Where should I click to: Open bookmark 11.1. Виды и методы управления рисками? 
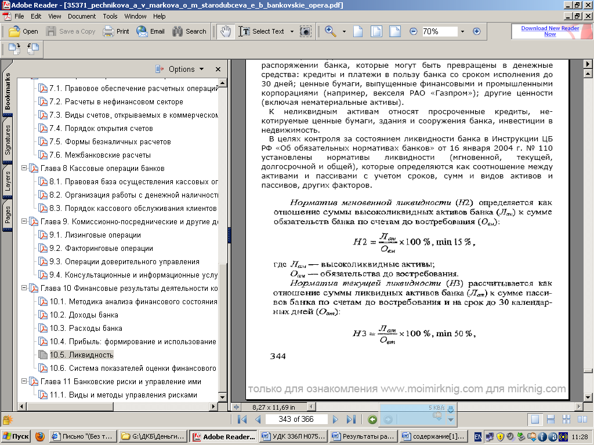(124, 395)
